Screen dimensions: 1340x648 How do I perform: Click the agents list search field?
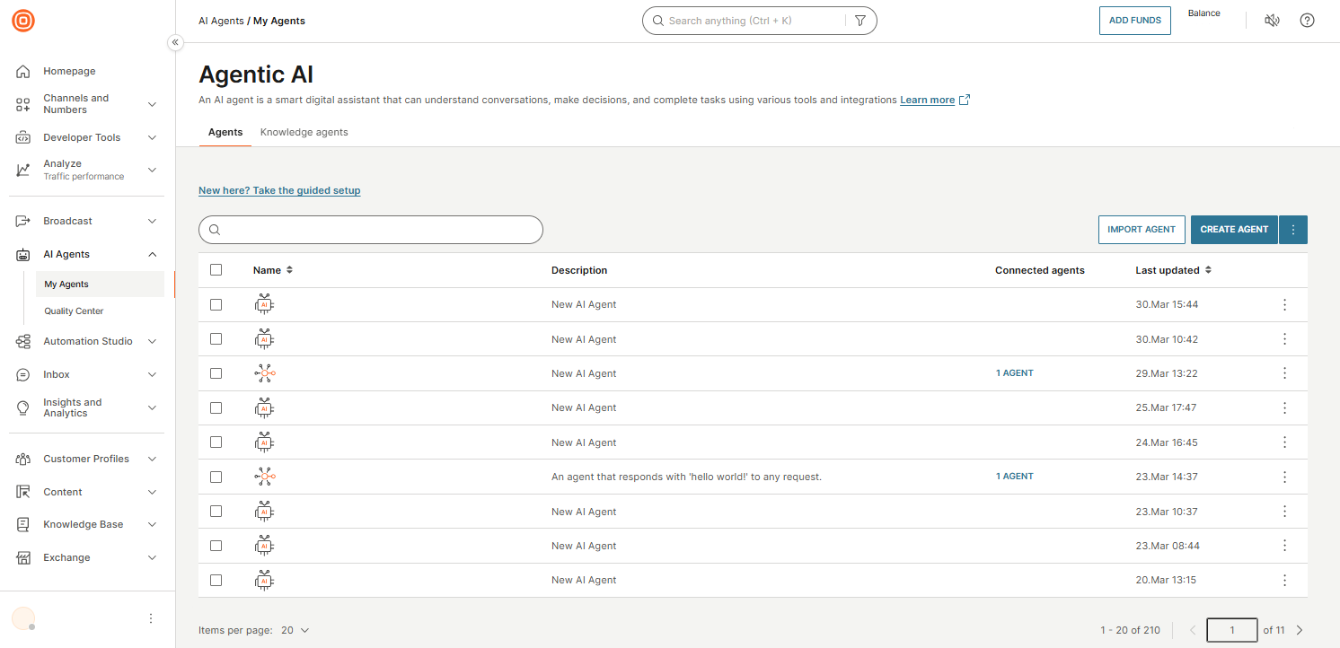[x=371, y=230]
